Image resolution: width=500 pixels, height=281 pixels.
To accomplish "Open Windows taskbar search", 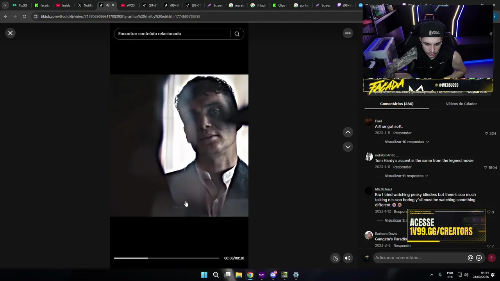I will pyautogui.click(x=216, y=275).
